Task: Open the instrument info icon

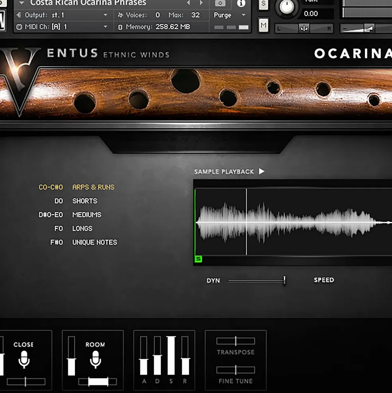Action: click(x=241, y=3)
